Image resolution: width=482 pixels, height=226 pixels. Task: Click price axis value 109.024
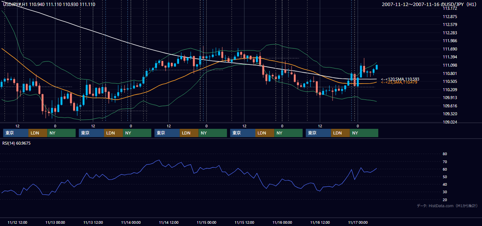point(450,122)
